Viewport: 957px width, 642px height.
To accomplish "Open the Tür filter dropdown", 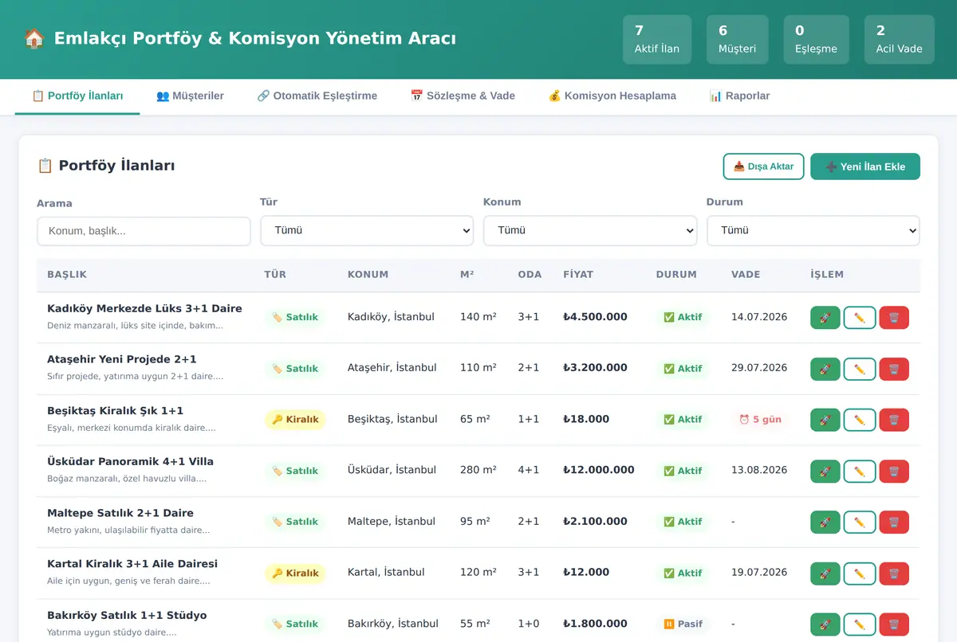I will pyautogui.click(x=367, y=230).
